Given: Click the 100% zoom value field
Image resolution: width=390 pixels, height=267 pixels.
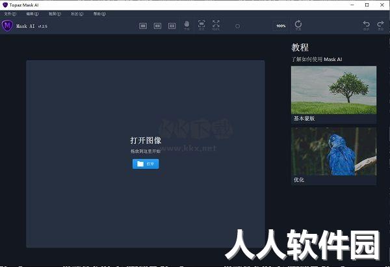Looking at the screenshot, I should pos(281,26).
